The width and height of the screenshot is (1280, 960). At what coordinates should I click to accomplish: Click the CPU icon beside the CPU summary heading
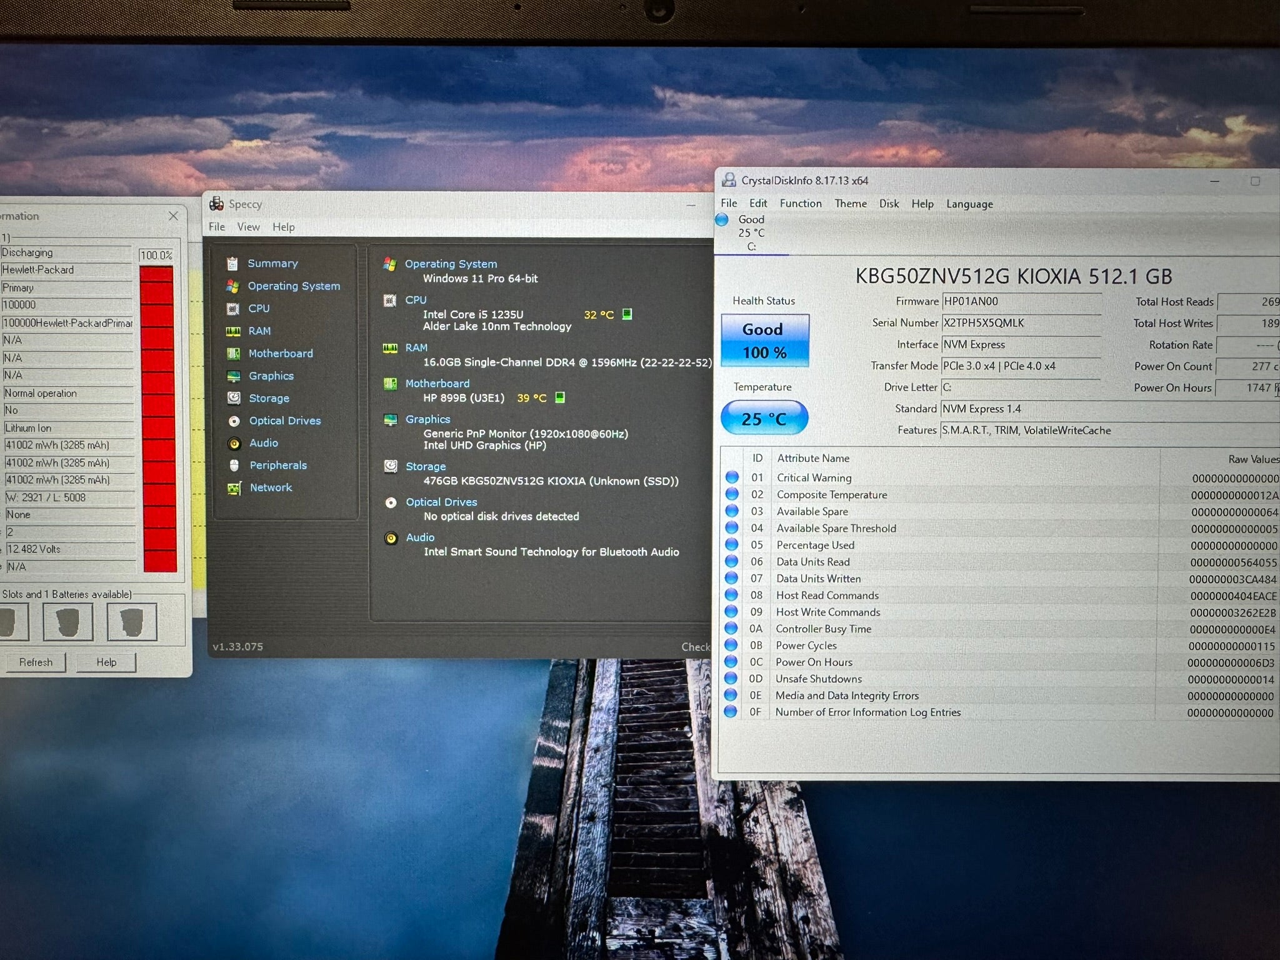[x=390, y=301]
